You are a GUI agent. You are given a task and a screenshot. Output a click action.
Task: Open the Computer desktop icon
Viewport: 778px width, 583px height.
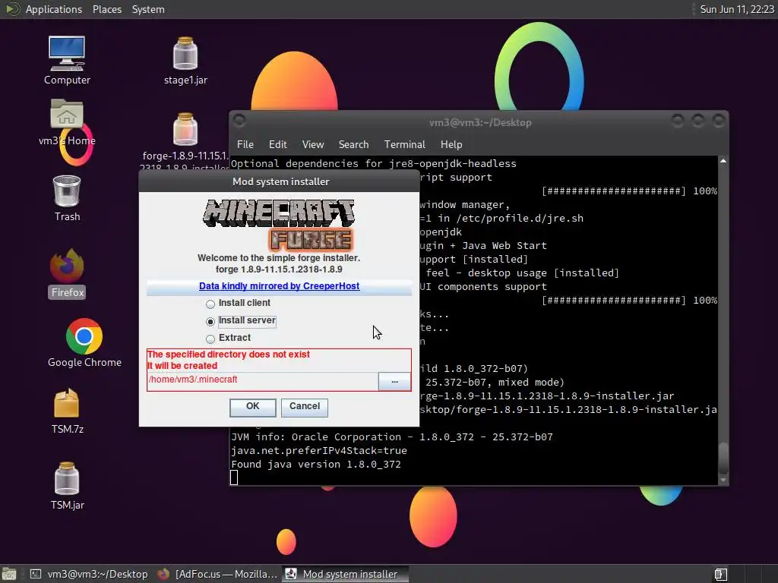pyautogui.click(x=67, y=59)
